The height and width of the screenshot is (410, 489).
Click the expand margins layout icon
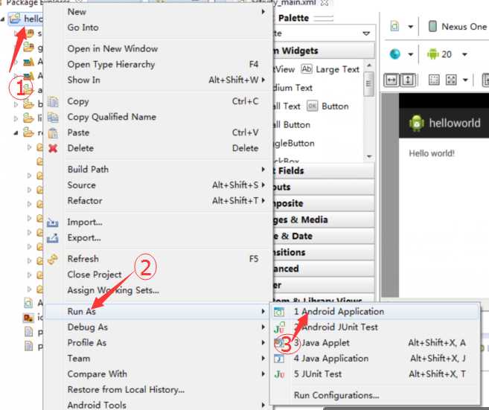click(x=451, y=80)
